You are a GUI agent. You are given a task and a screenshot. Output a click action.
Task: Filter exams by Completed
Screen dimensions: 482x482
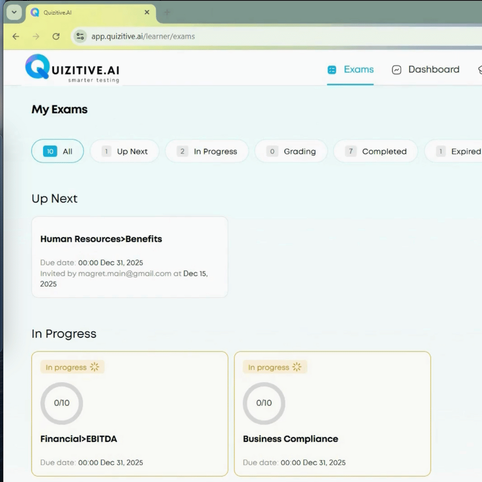pos(376,151)
